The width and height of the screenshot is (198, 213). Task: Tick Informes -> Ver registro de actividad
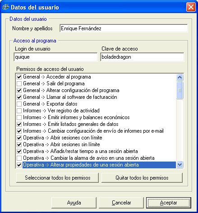tap(19, 111)
